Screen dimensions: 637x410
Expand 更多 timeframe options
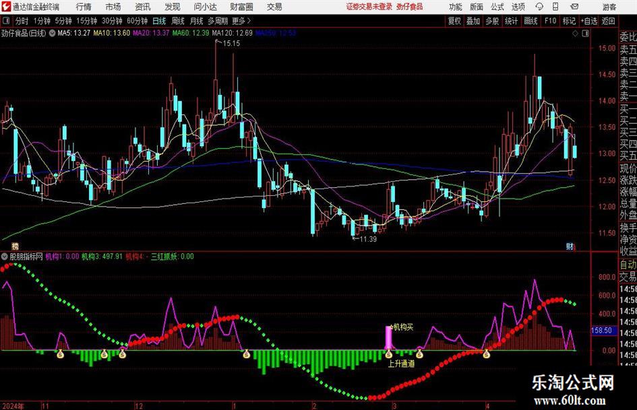point(241,21)
